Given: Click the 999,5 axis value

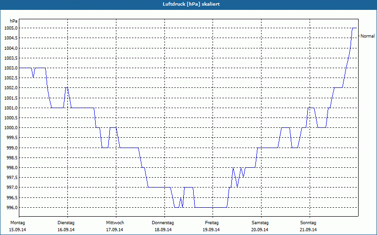Looking at the screenshot, I should click(x=12, y=138).
